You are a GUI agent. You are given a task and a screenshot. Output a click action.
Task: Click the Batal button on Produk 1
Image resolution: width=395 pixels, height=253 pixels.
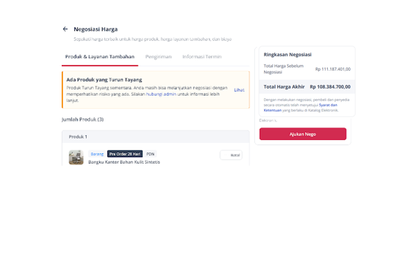pos(231,155)
